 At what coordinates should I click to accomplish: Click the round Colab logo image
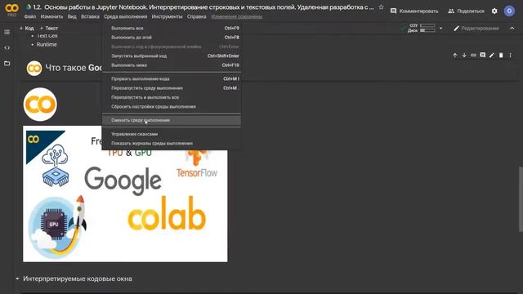(x=40, y=105)
